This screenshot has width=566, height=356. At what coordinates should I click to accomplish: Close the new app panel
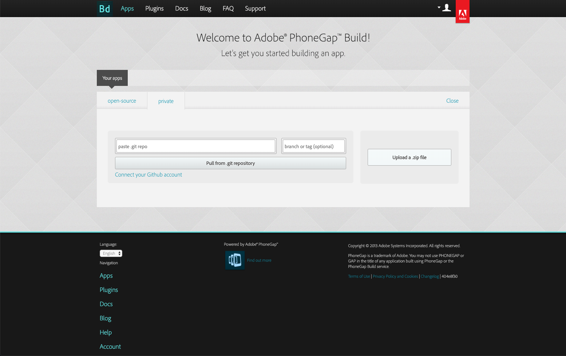coord(452,101)
